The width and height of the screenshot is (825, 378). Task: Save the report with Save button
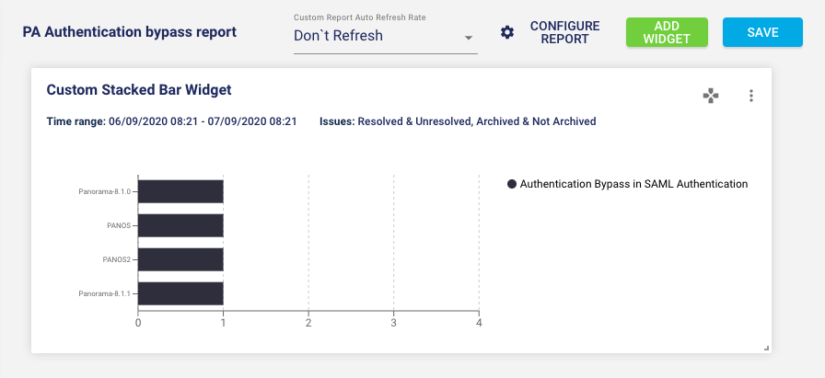point(762,32)
